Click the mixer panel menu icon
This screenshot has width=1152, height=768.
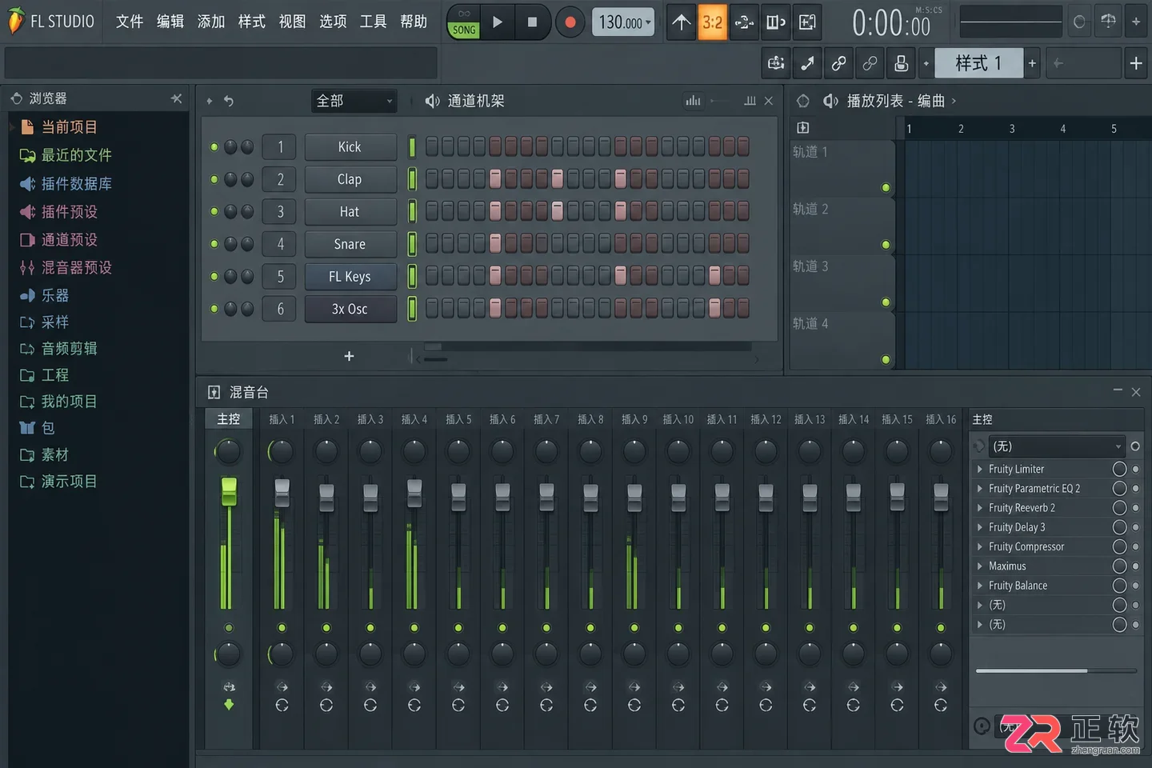(x=214, y=392)
